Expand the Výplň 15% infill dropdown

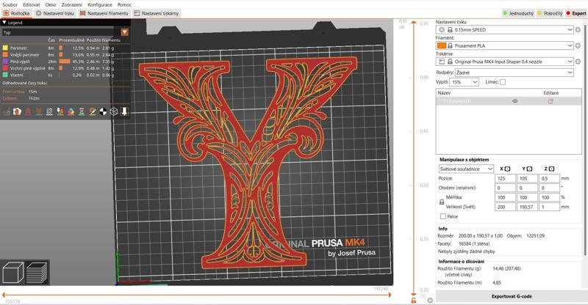tap(465, 82)
